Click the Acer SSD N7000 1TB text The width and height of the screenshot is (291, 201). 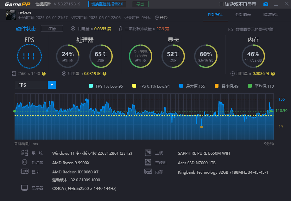197,163
